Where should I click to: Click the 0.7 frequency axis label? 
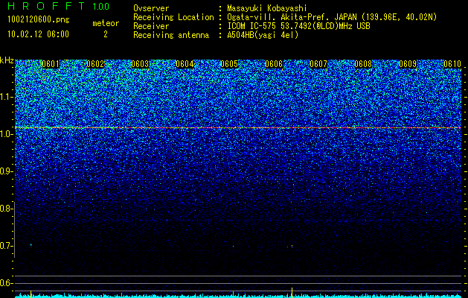tap(6, 246)
